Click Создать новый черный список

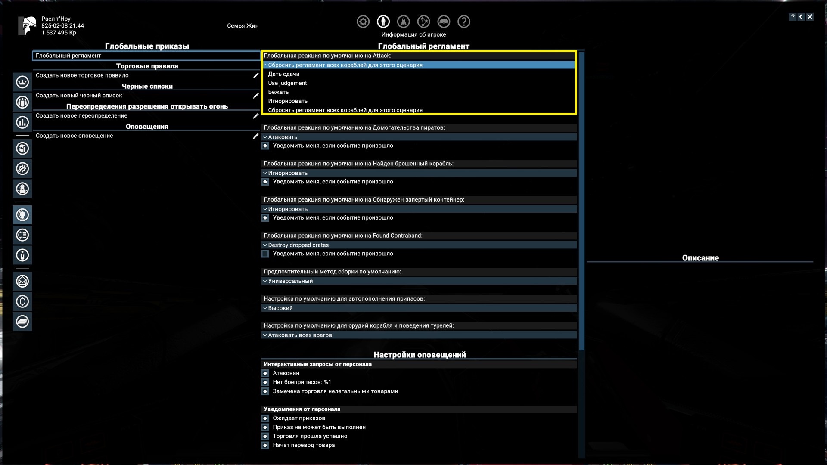79,96
